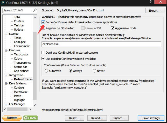The height and width of the screenshot is (123, 167).
Task: Click tree horizontal scroll right arrow
Action: [30, 109]
